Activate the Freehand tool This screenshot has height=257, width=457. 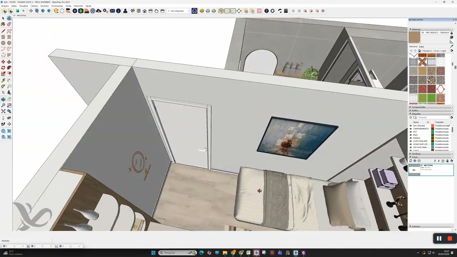coord(9,31)
